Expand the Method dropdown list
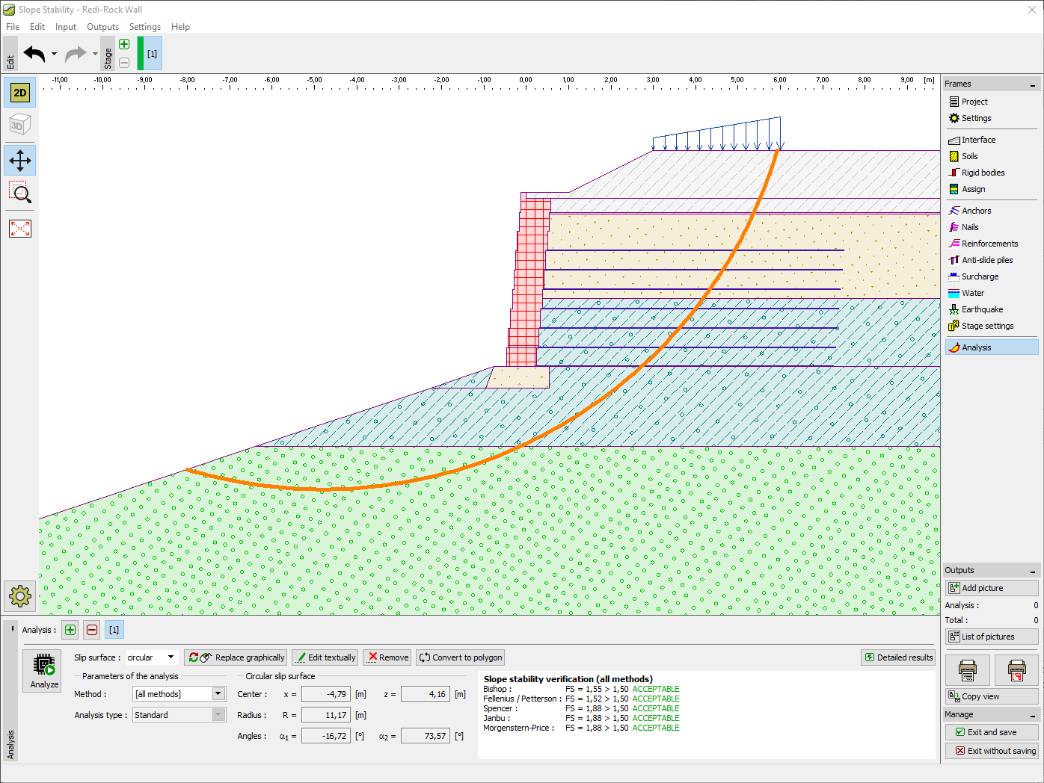Image resolution: width=1044 pixels, height=783 pixels. pyautogui.click(x=218, y=694)
